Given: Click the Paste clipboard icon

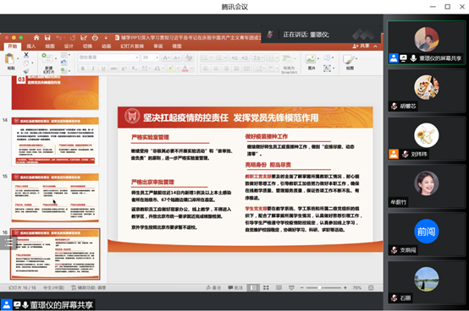Looking at the screenshot, I should pyautogui.click(x=10, y=59).
